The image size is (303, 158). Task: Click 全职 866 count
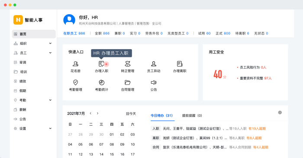click(102, 33)
